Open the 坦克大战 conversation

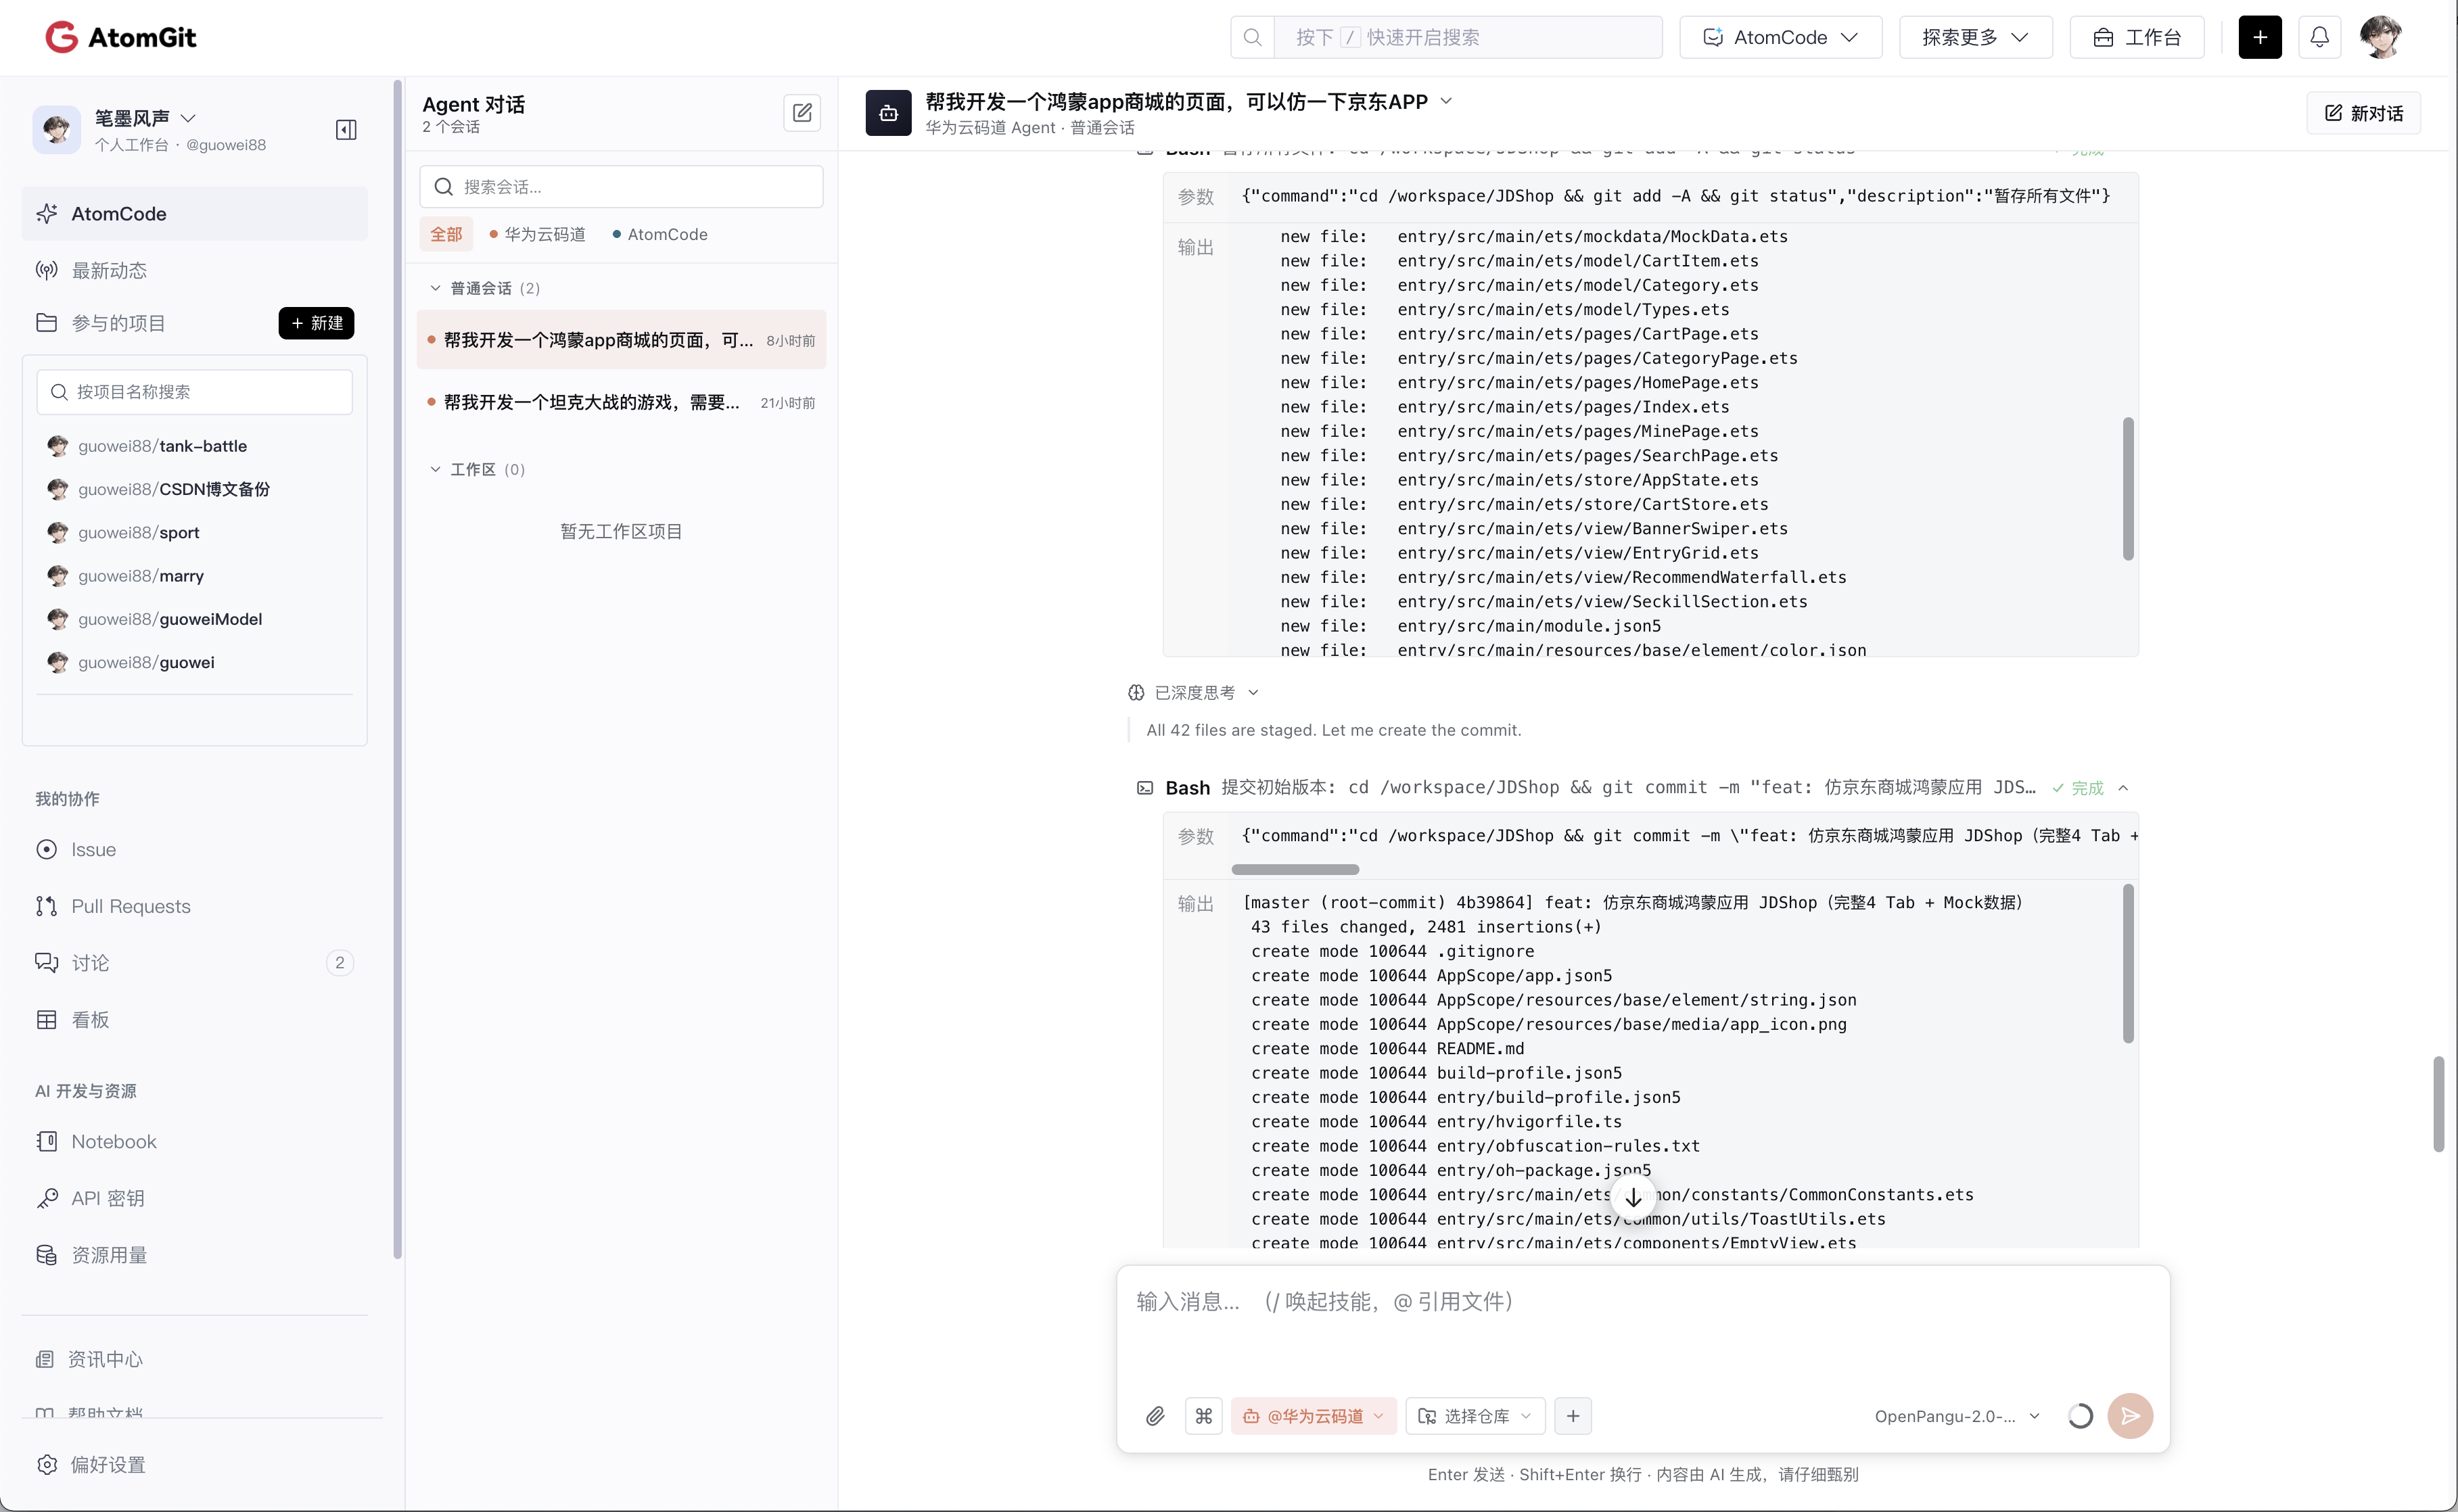coord(621,402)
